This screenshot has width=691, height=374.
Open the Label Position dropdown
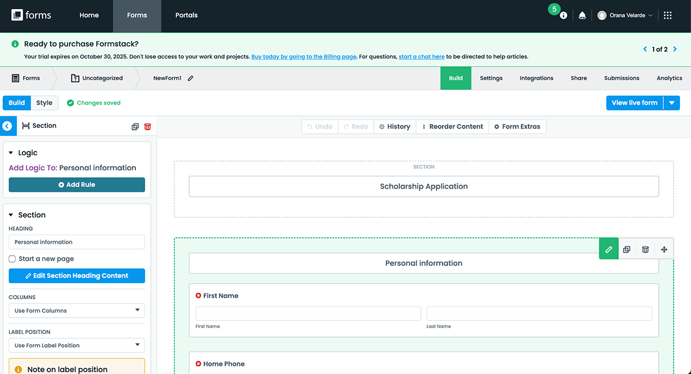click(x=77, y=345)
